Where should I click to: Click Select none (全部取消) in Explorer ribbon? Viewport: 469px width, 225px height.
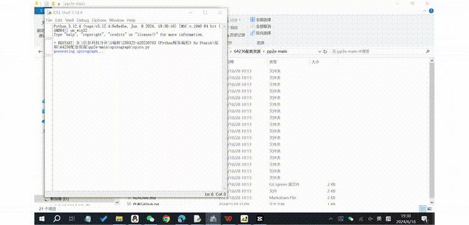(261, 26)
